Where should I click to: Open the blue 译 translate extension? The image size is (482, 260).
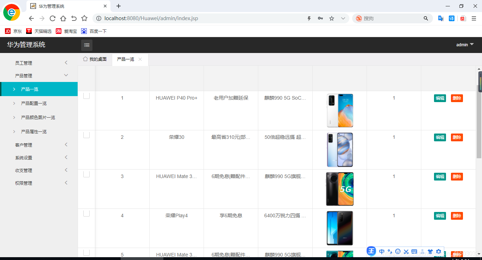452,18
